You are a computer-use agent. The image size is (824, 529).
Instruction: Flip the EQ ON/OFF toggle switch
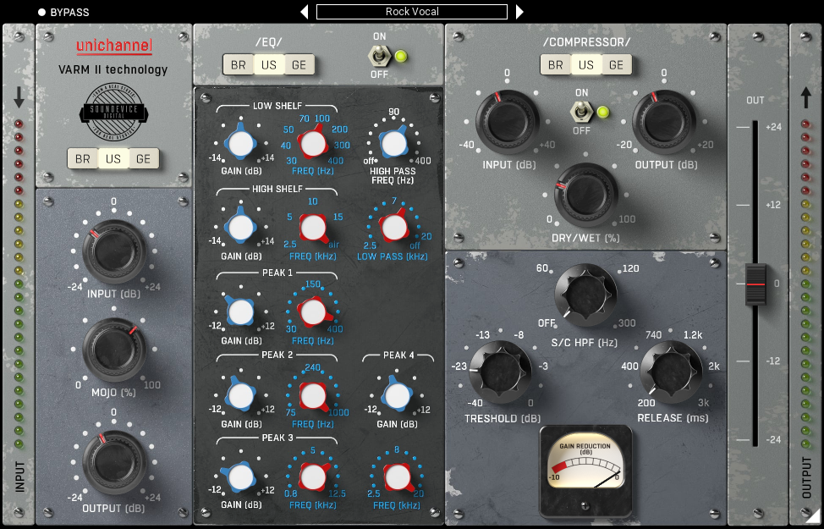381,56
